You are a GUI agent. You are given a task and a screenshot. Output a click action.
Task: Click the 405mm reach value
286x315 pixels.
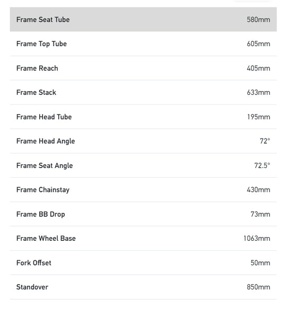[258, 68]
